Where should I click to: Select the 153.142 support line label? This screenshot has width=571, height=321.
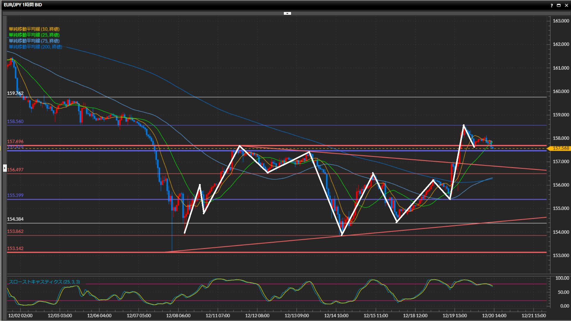coord(15,248)
